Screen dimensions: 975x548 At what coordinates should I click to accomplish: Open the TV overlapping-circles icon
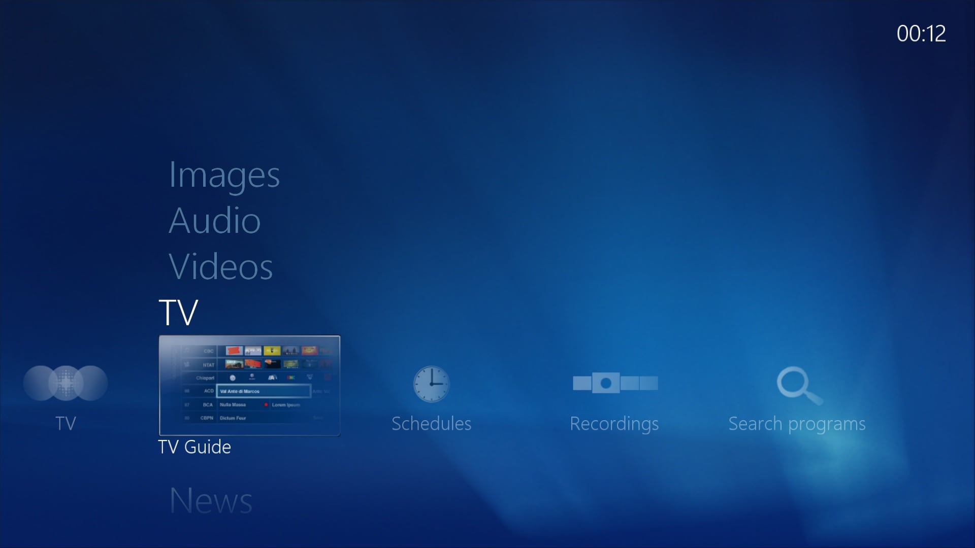[66, 383]
